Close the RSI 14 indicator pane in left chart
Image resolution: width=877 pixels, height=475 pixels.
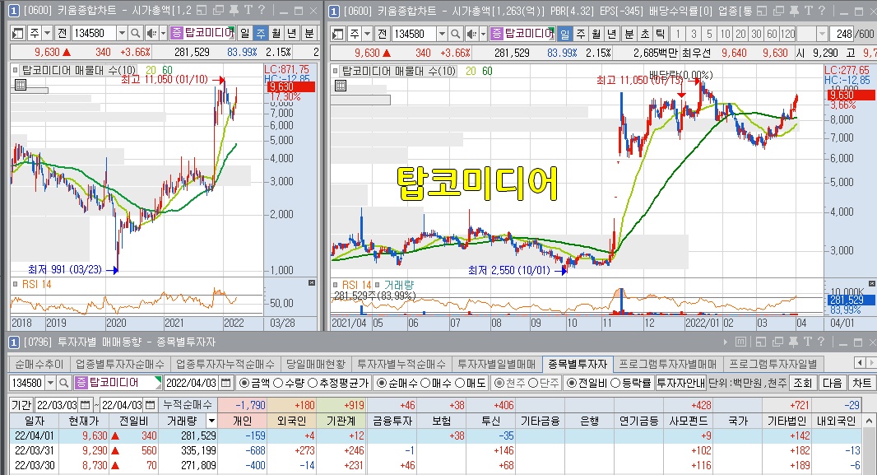tap(312, 283)
